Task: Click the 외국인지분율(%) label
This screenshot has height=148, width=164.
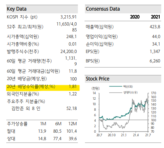Action: click(x=23, y=94)
